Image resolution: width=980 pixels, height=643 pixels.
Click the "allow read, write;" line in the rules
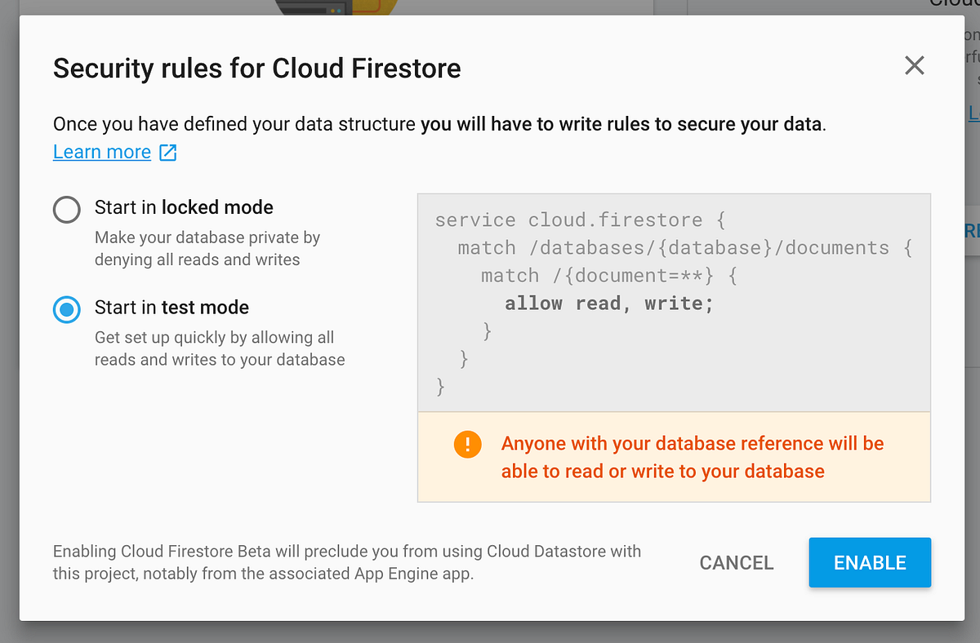pos(608,303)
